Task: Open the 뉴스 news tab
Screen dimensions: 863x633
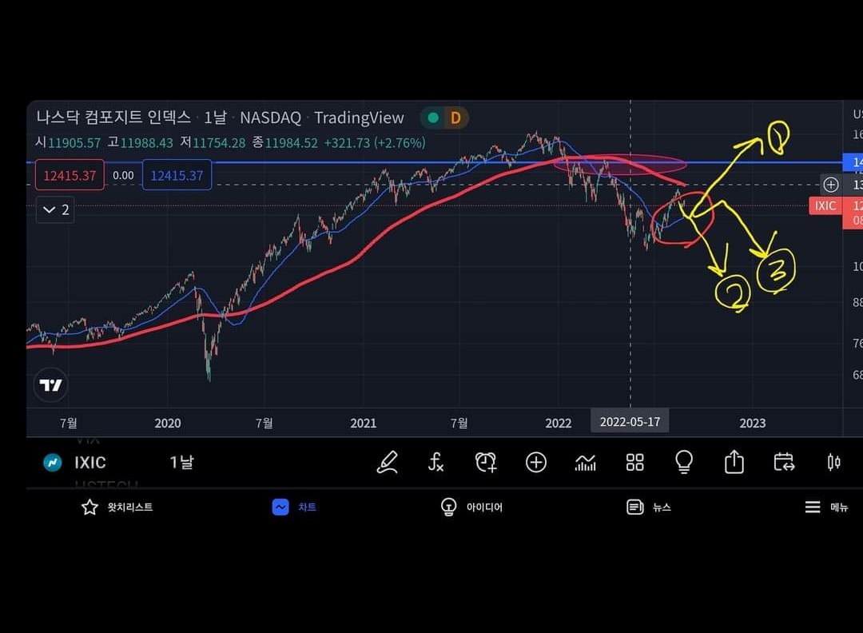Action: pyautogui.click(x=649, y=507)
